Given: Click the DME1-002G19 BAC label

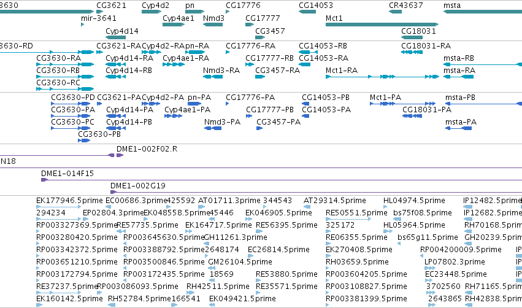Looking at the screenshot, I should [x=138, y=186].
